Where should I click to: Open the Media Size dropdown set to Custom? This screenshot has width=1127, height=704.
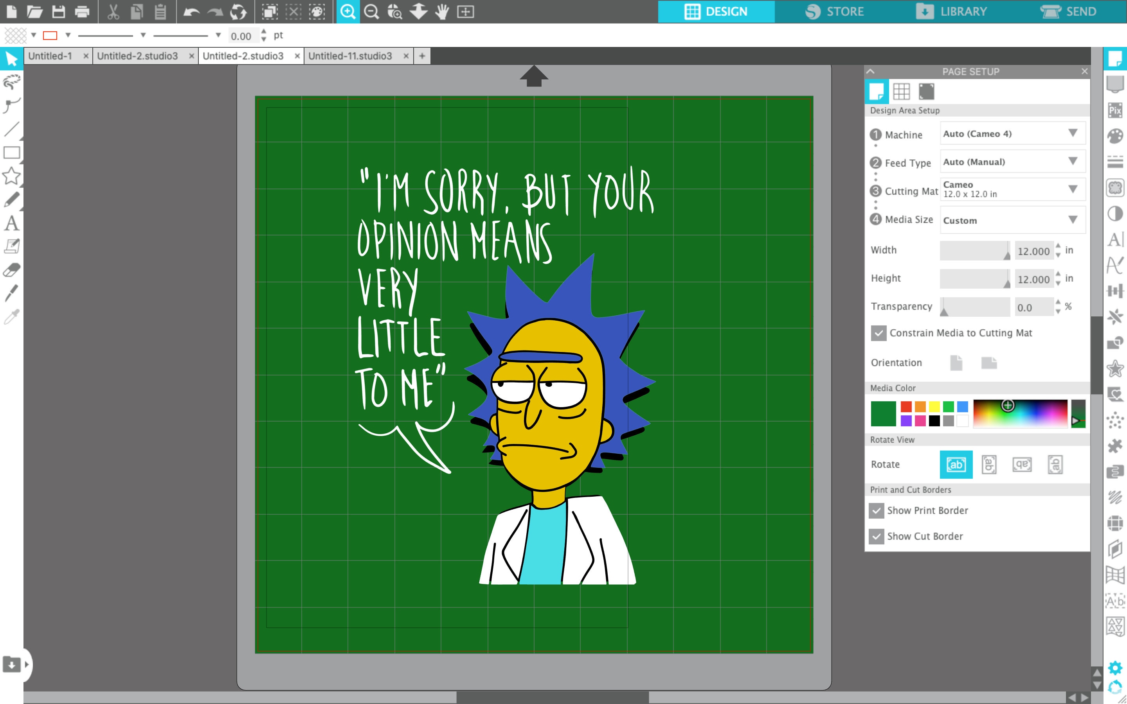click(x=1012, y=220)
